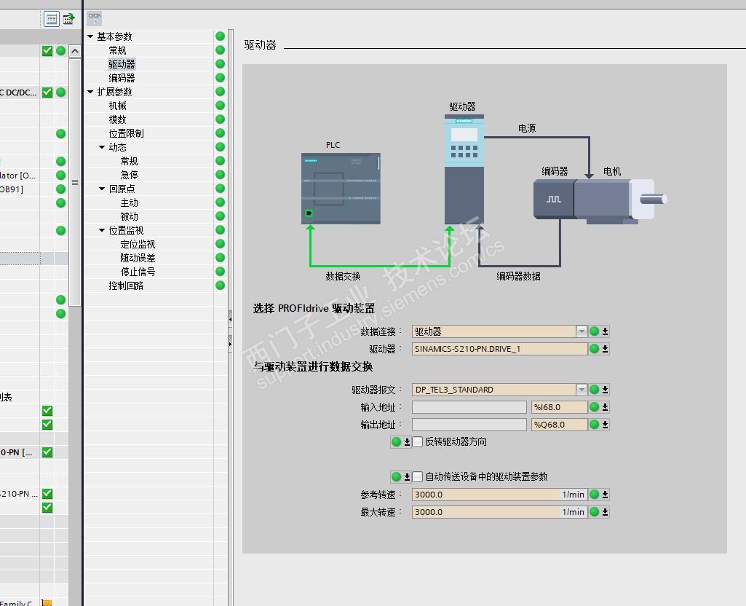Screen dimensions: 746x606
Task: Toggle the topmost green checkbox in left panel
Action: point(47,50)
